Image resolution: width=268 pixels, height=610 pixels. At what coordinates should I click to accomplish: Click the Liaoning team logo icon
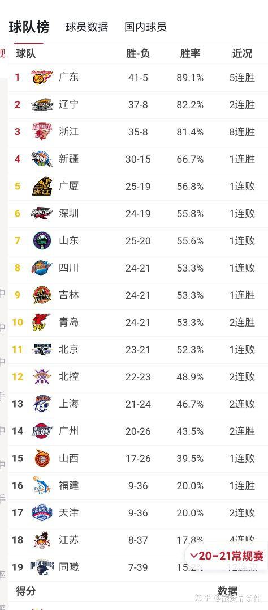click(x=42, y=105)
